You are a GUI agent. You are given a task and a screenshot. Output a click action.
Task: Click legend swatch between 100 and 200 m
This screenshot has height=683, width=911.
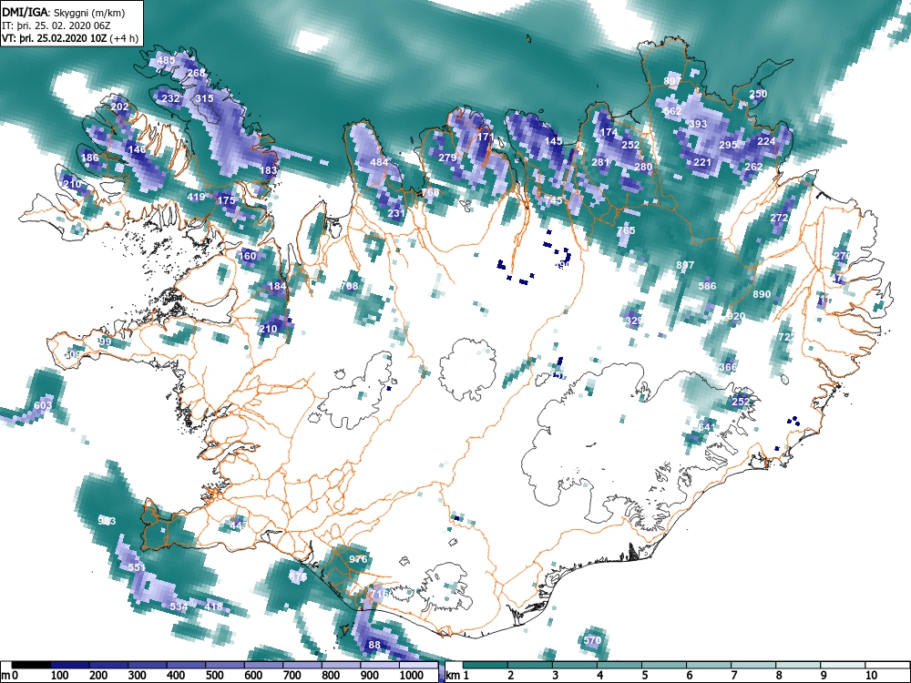70,665
